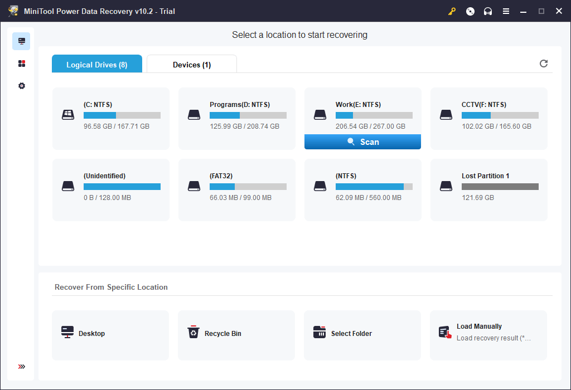This screenshot has height=390, width=571.
Task: Click the bootable media builder disc icon
Action: point(470,11)
